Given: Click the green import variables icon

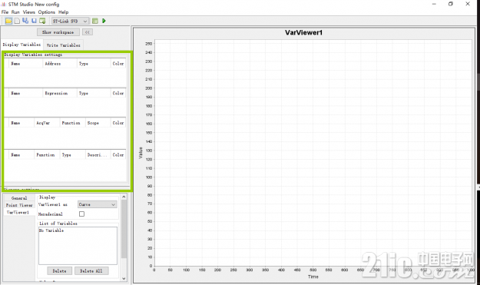Looking at the screenshot, I should pos(42,21).
